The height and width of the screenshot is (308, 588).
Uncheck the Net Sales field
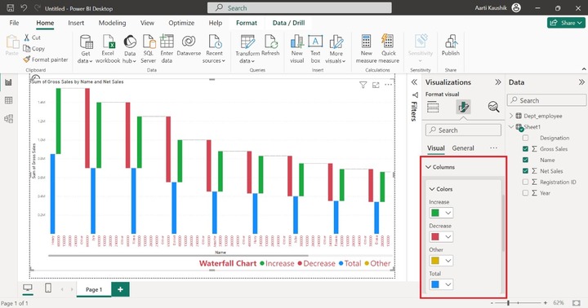[x=525, y=171]
